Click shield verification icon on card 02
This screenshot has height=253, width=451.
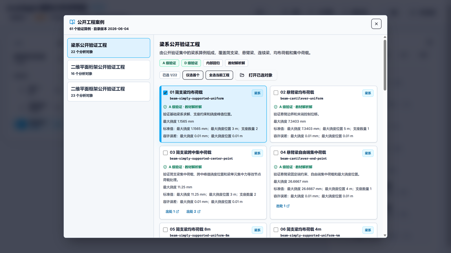point(276,107)
